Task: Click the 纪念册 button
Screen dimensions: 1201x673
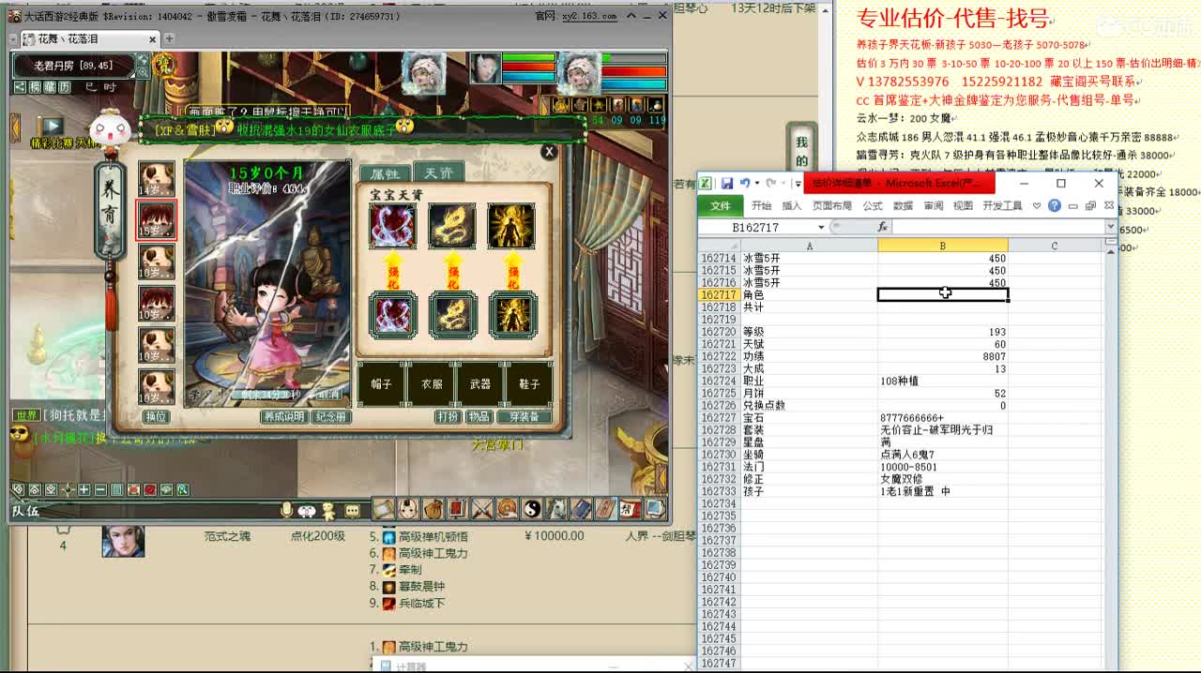Action: pyautogui.click(x=330, y=416)
